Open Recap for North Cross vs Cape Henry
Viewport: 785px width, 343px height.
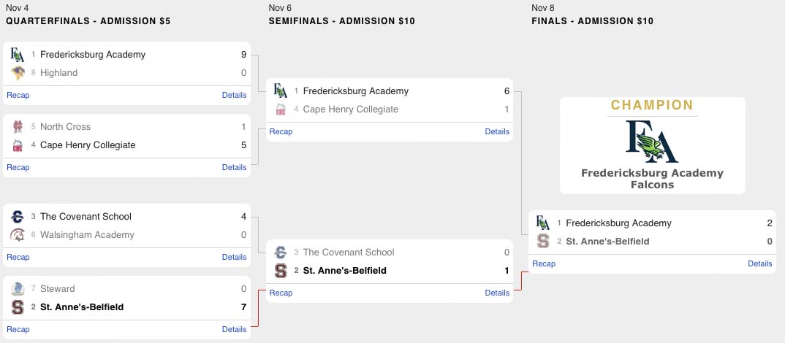[x=18, y=167]
